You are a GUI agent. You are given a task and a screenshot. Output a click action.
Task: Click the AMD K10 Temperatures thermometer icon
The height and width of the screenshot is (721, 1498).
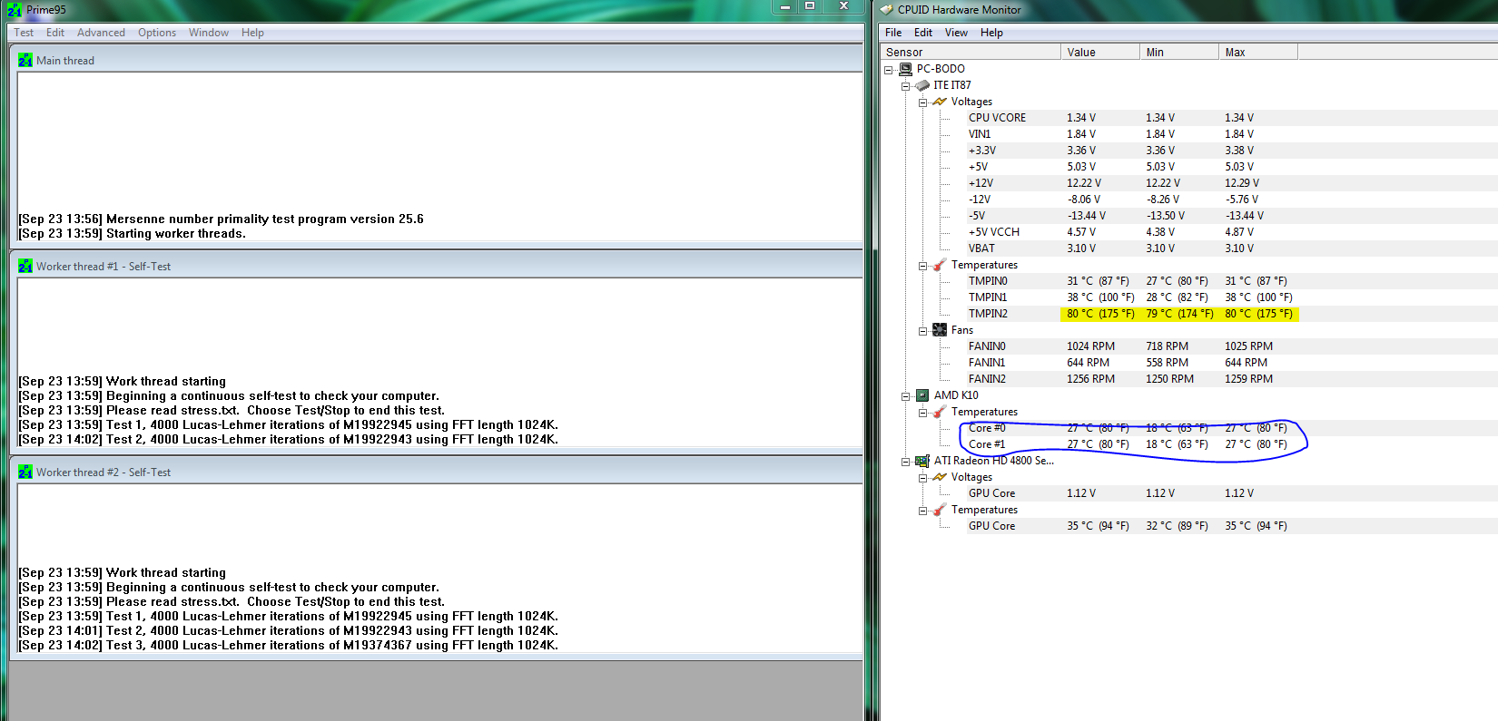(940, 412)
